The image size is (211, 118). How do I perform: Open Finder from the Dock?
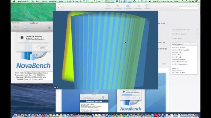point(15,115)
